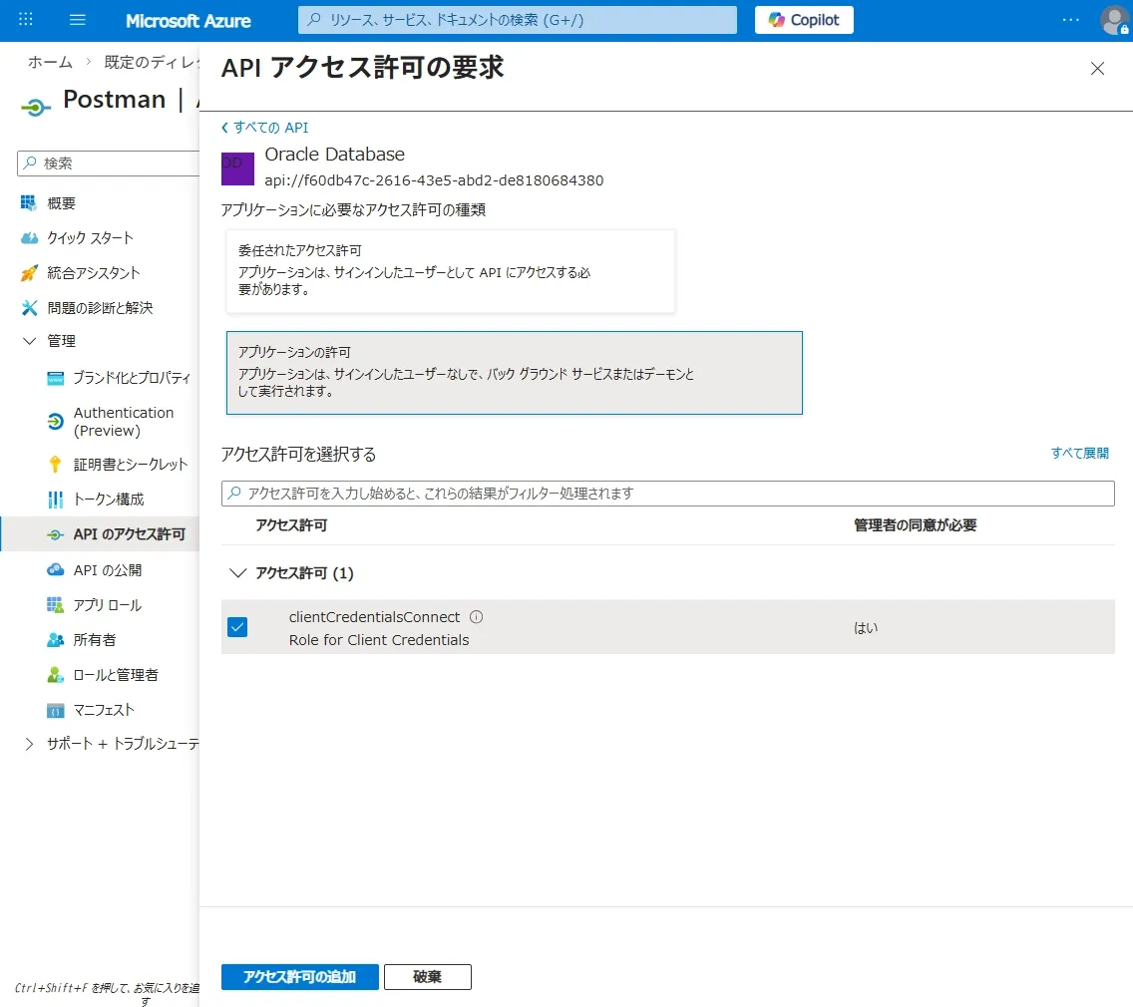The height and width of the screenshot is (1007, 1133).
Task: Open the トークン構成 sidebar item
Action: pos(108,499)
